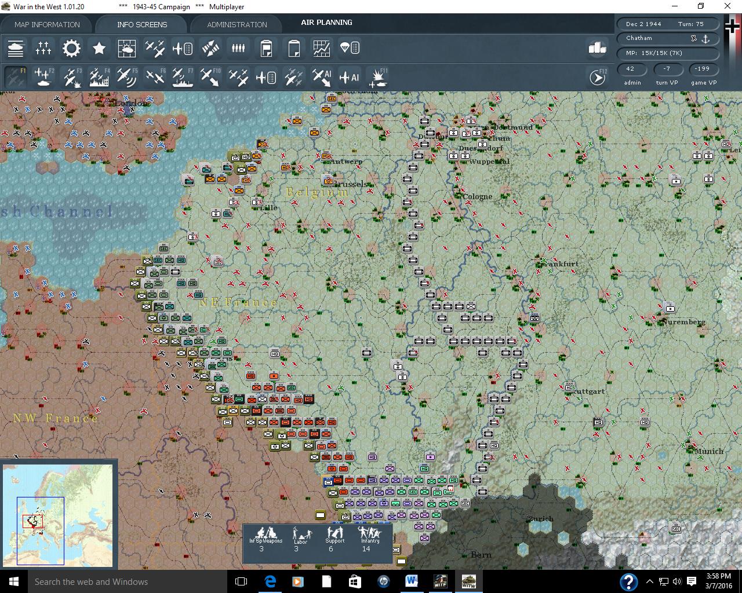The width and height of the screenshot is (742, 593).
Task: Open the Windows Store taskbar icon
Action: (x=355, y=581)
